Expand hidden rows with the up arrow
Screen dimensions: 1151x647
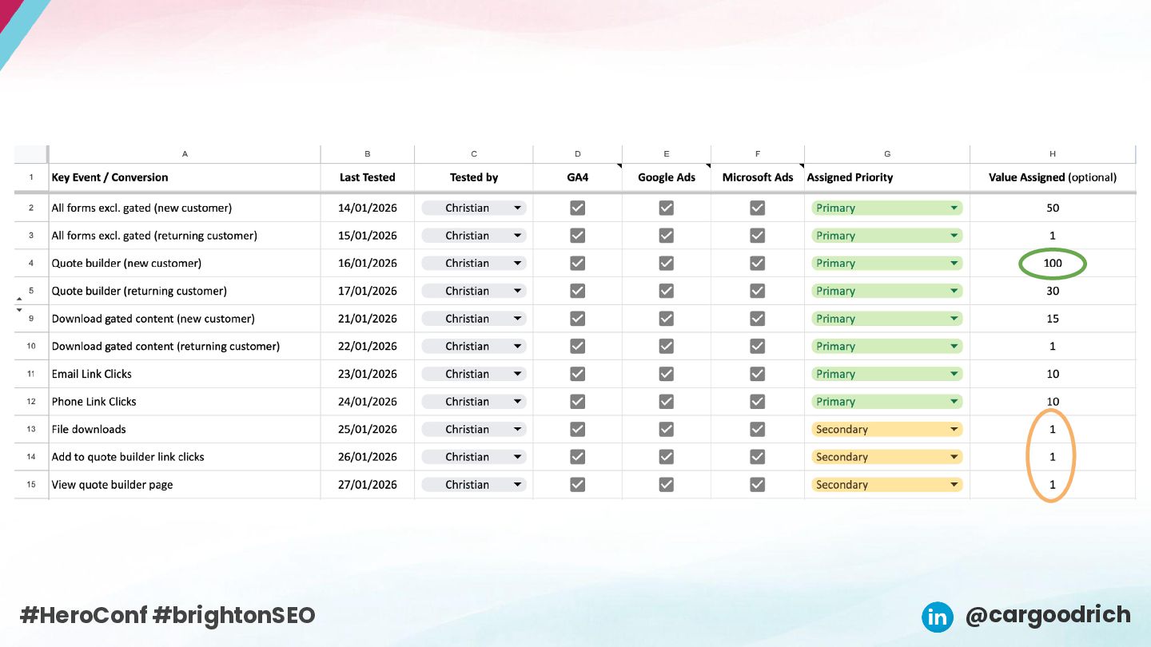click(19, 299)
